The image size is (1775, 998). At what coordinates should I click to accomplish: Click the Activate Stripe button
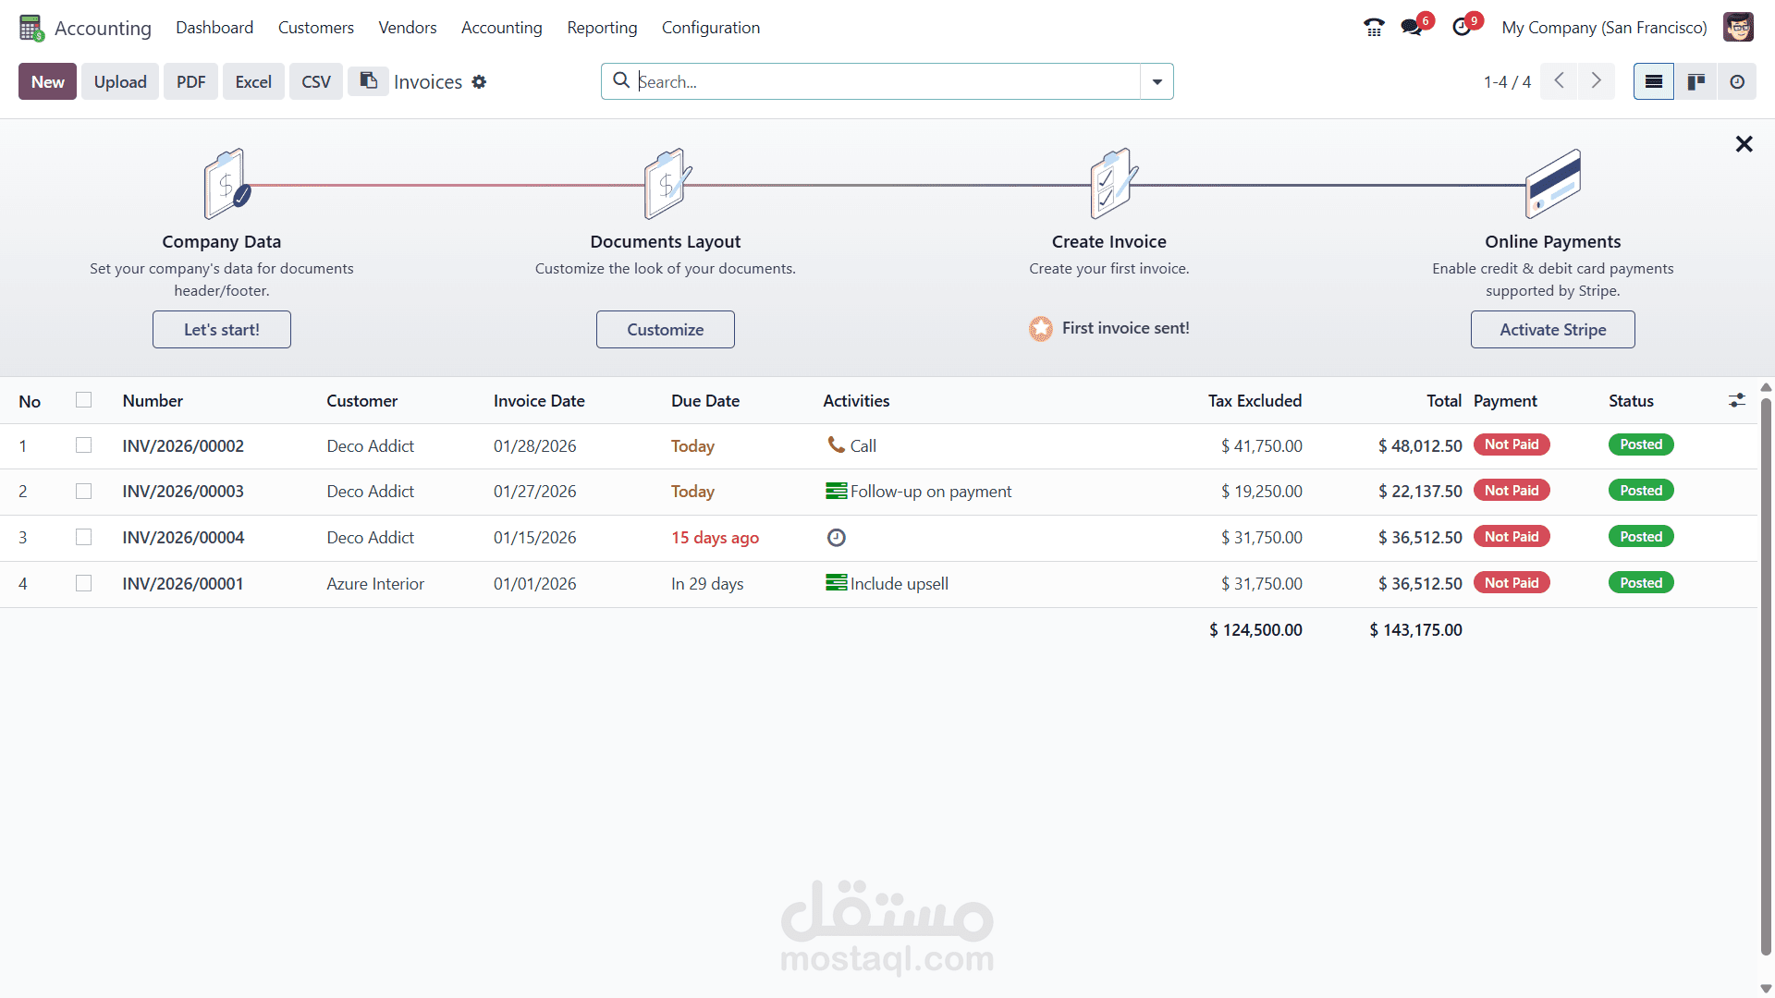click(1552, 330)
